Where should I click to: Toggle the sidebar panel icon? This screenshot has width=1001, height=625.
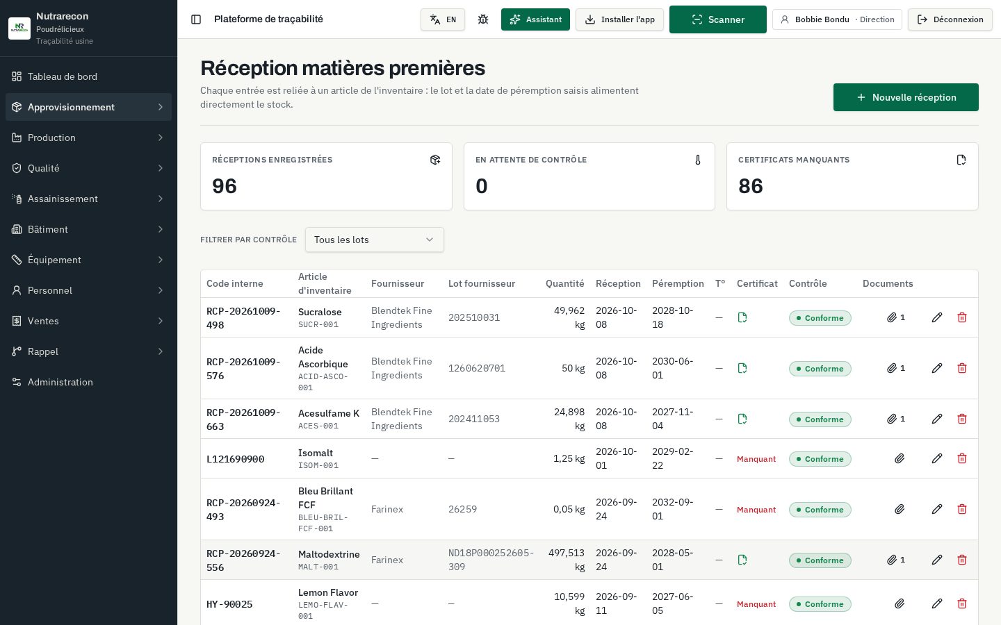click(196, 19)
